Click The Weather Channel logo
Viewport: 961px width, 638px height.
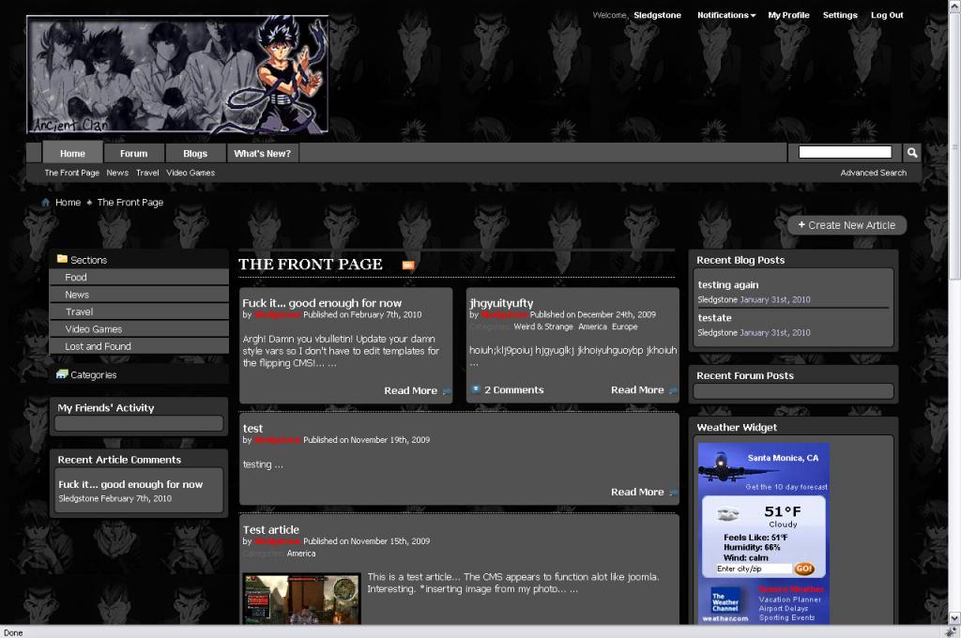pos(725,601)
